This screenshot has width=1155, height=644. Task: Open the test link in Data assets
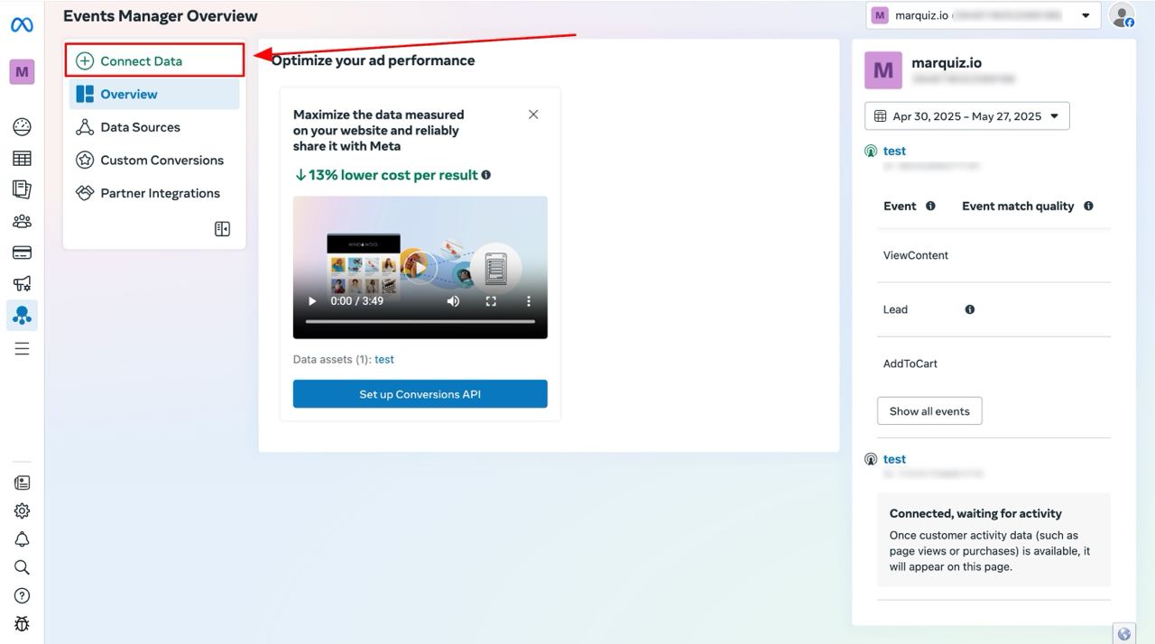coord(384,359)
